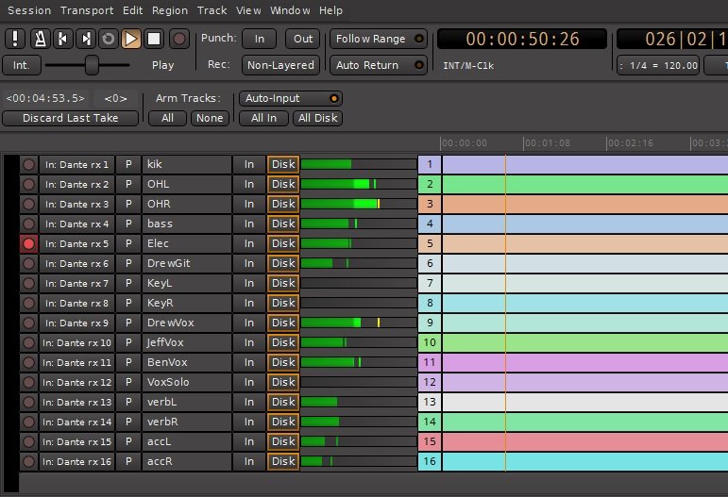Open playlist P menu for OHL track
This screenshot has height=497, width=728.
click(128, 184)
